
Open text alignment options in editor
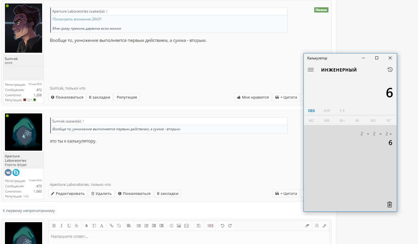pos(129,226)
